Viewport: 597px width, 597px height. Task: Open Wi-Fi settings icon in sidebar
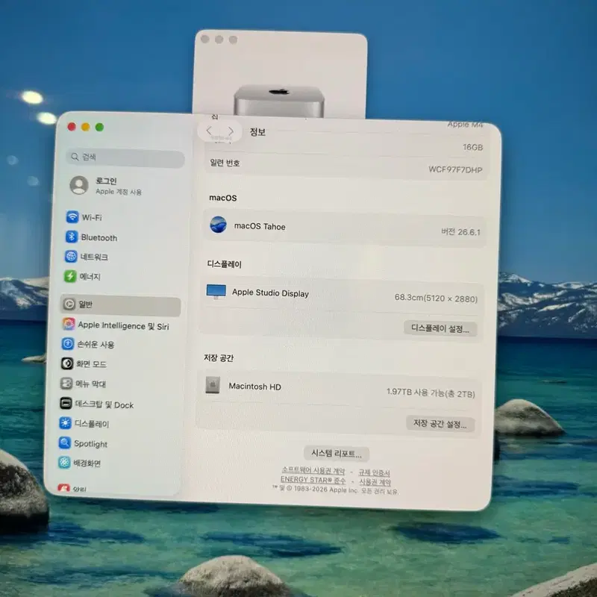click(x=72, y=217)
